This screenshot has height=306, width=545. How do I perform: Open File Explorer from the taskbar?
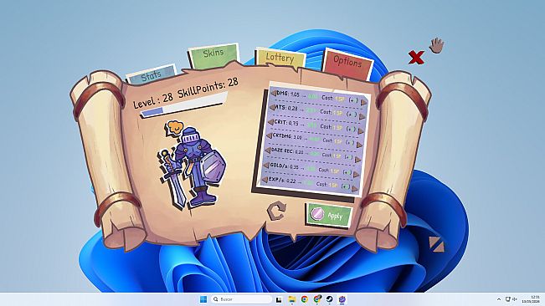291,299
